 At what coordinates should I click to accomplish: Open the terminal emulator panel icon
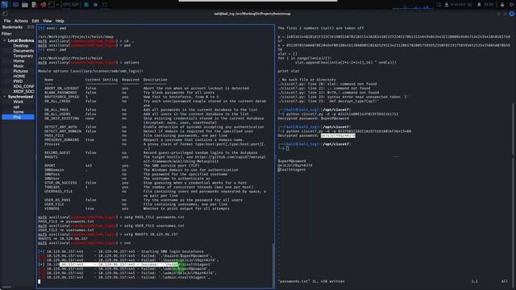(x=52, y=5)
